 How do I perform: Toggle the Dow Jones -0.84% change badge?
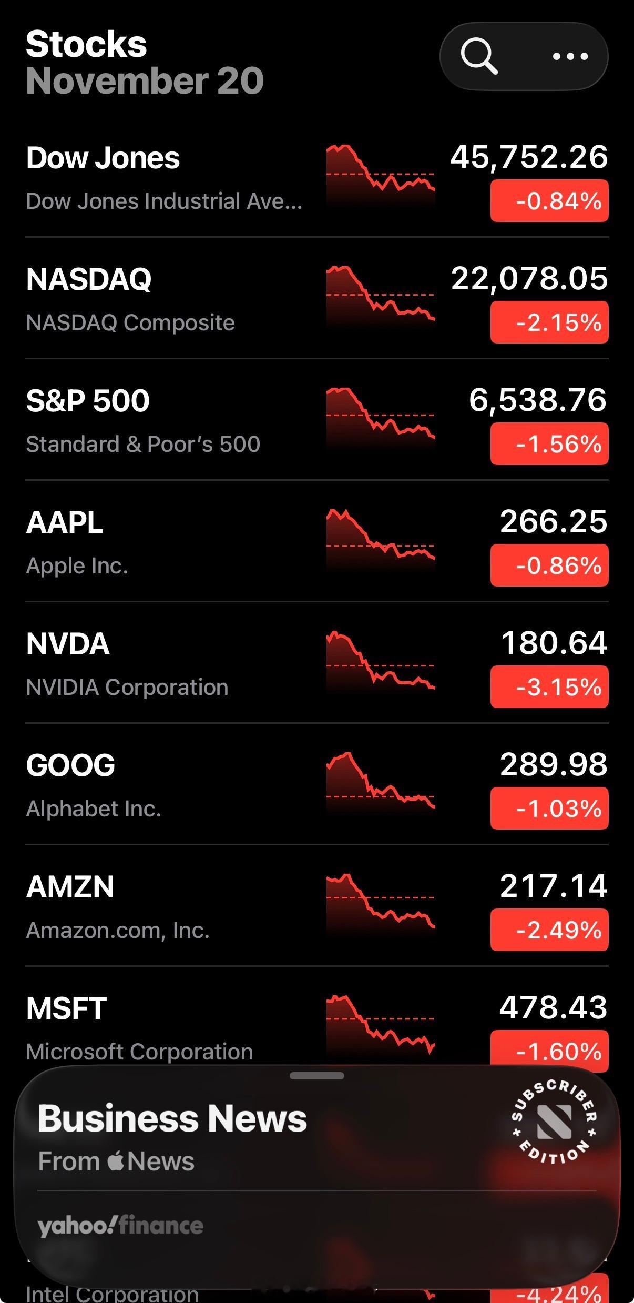click(x=549, y=201)
